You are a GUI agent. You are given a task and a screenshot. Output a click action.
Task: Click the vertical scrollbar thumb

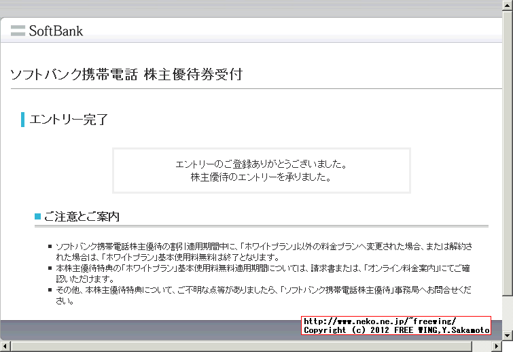508,153
